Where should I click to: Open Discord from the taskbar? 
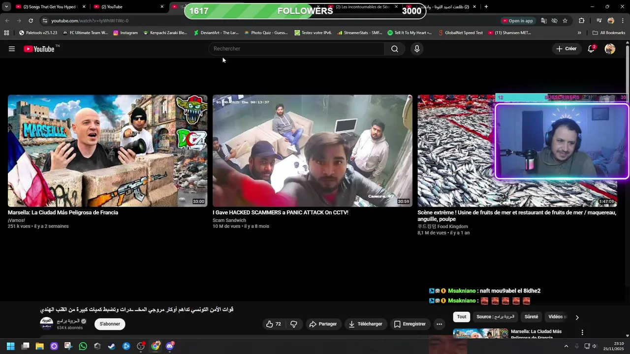[170, 346]
